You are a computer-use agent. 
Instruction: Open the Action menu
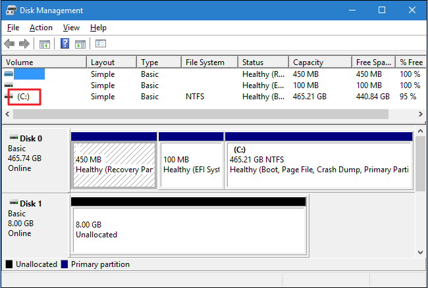pyautogui.click(x=41, y=28)
